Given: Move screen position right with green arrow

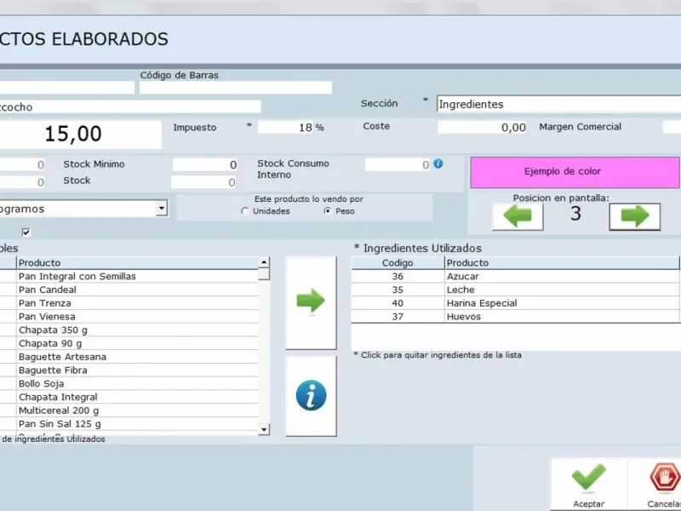Looking at the screenshot, I should coord(634,216).
